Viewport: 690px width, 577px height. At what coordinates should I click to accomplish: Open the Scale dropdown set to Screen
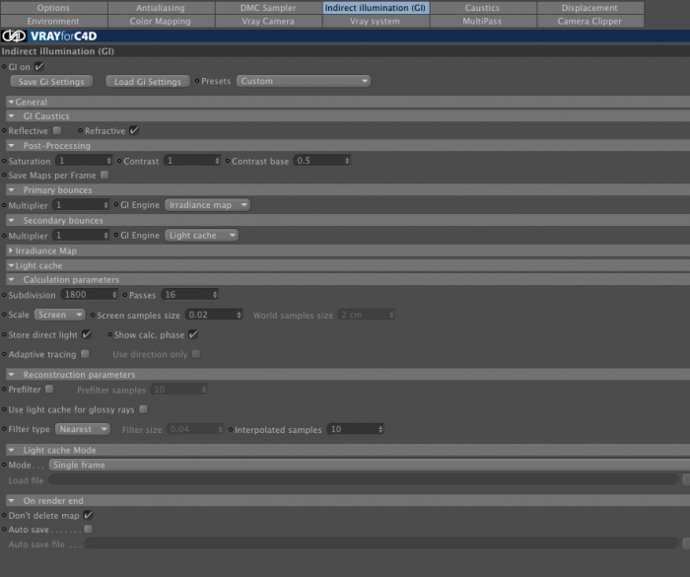[59, 315]
